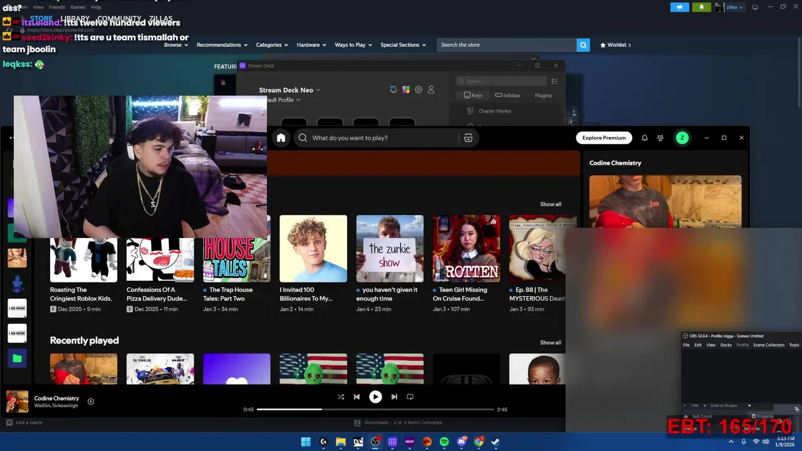Screen dimensions: 802x451
Task: Play the current Spotify track
Action: tap(375, 397)
